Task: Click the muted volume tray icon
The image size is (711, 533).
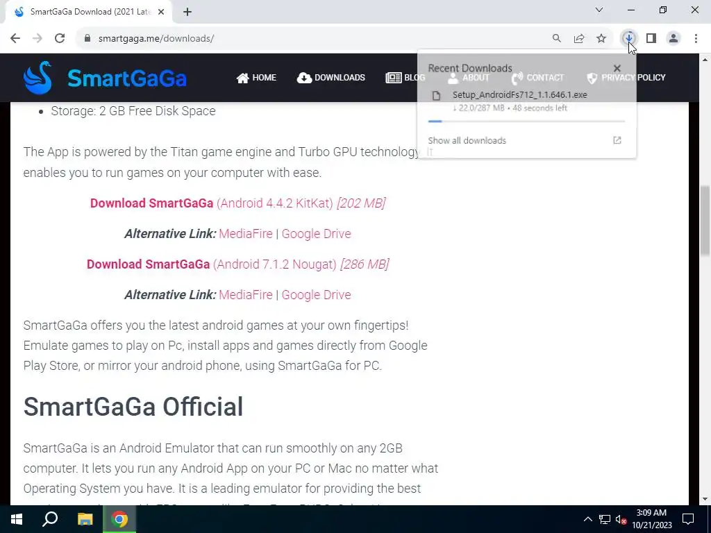Action: [621, 519]
